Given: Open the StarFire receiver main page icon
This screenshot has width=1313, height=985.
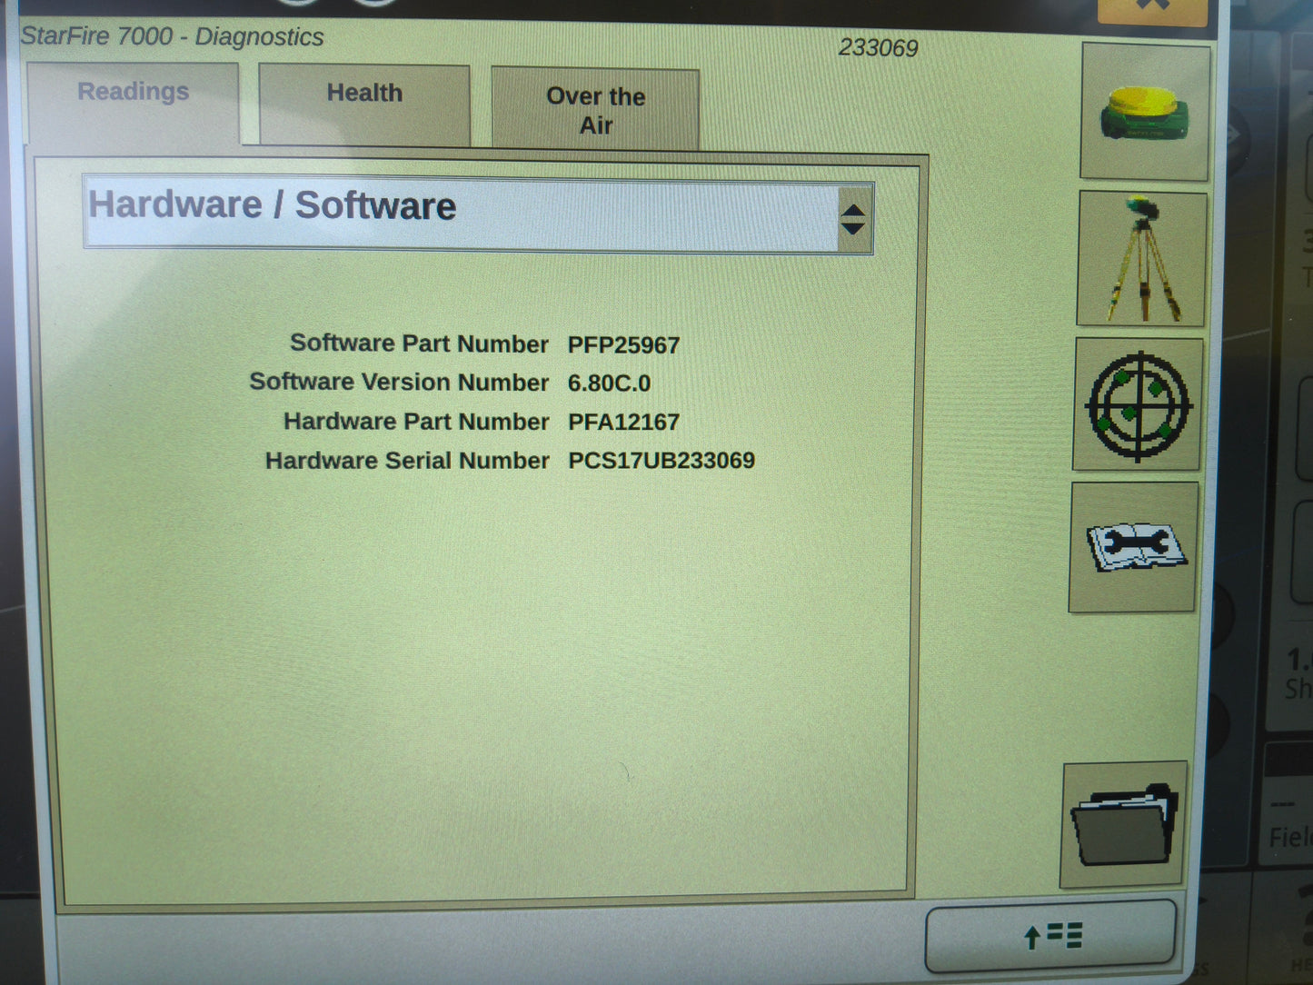Looking at the screenshot, I should point(1145,112).
